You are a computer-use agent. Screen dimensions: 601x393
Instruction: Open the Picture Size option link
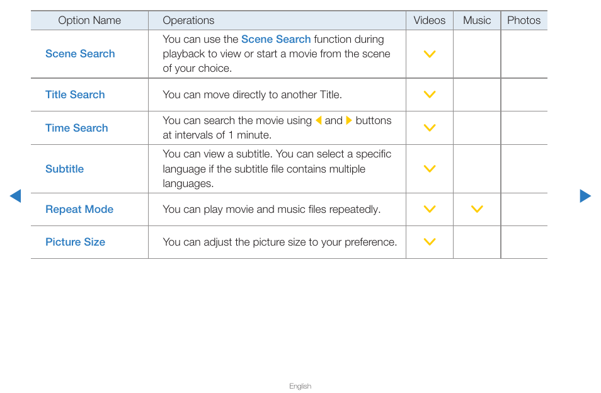point(75,242)
